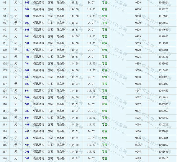View room 804 details

click(27, 36)
